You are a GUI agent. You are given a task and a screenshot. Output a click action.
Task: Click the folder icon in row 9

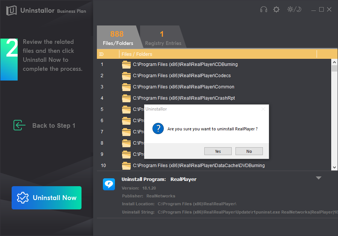[126, 154]
